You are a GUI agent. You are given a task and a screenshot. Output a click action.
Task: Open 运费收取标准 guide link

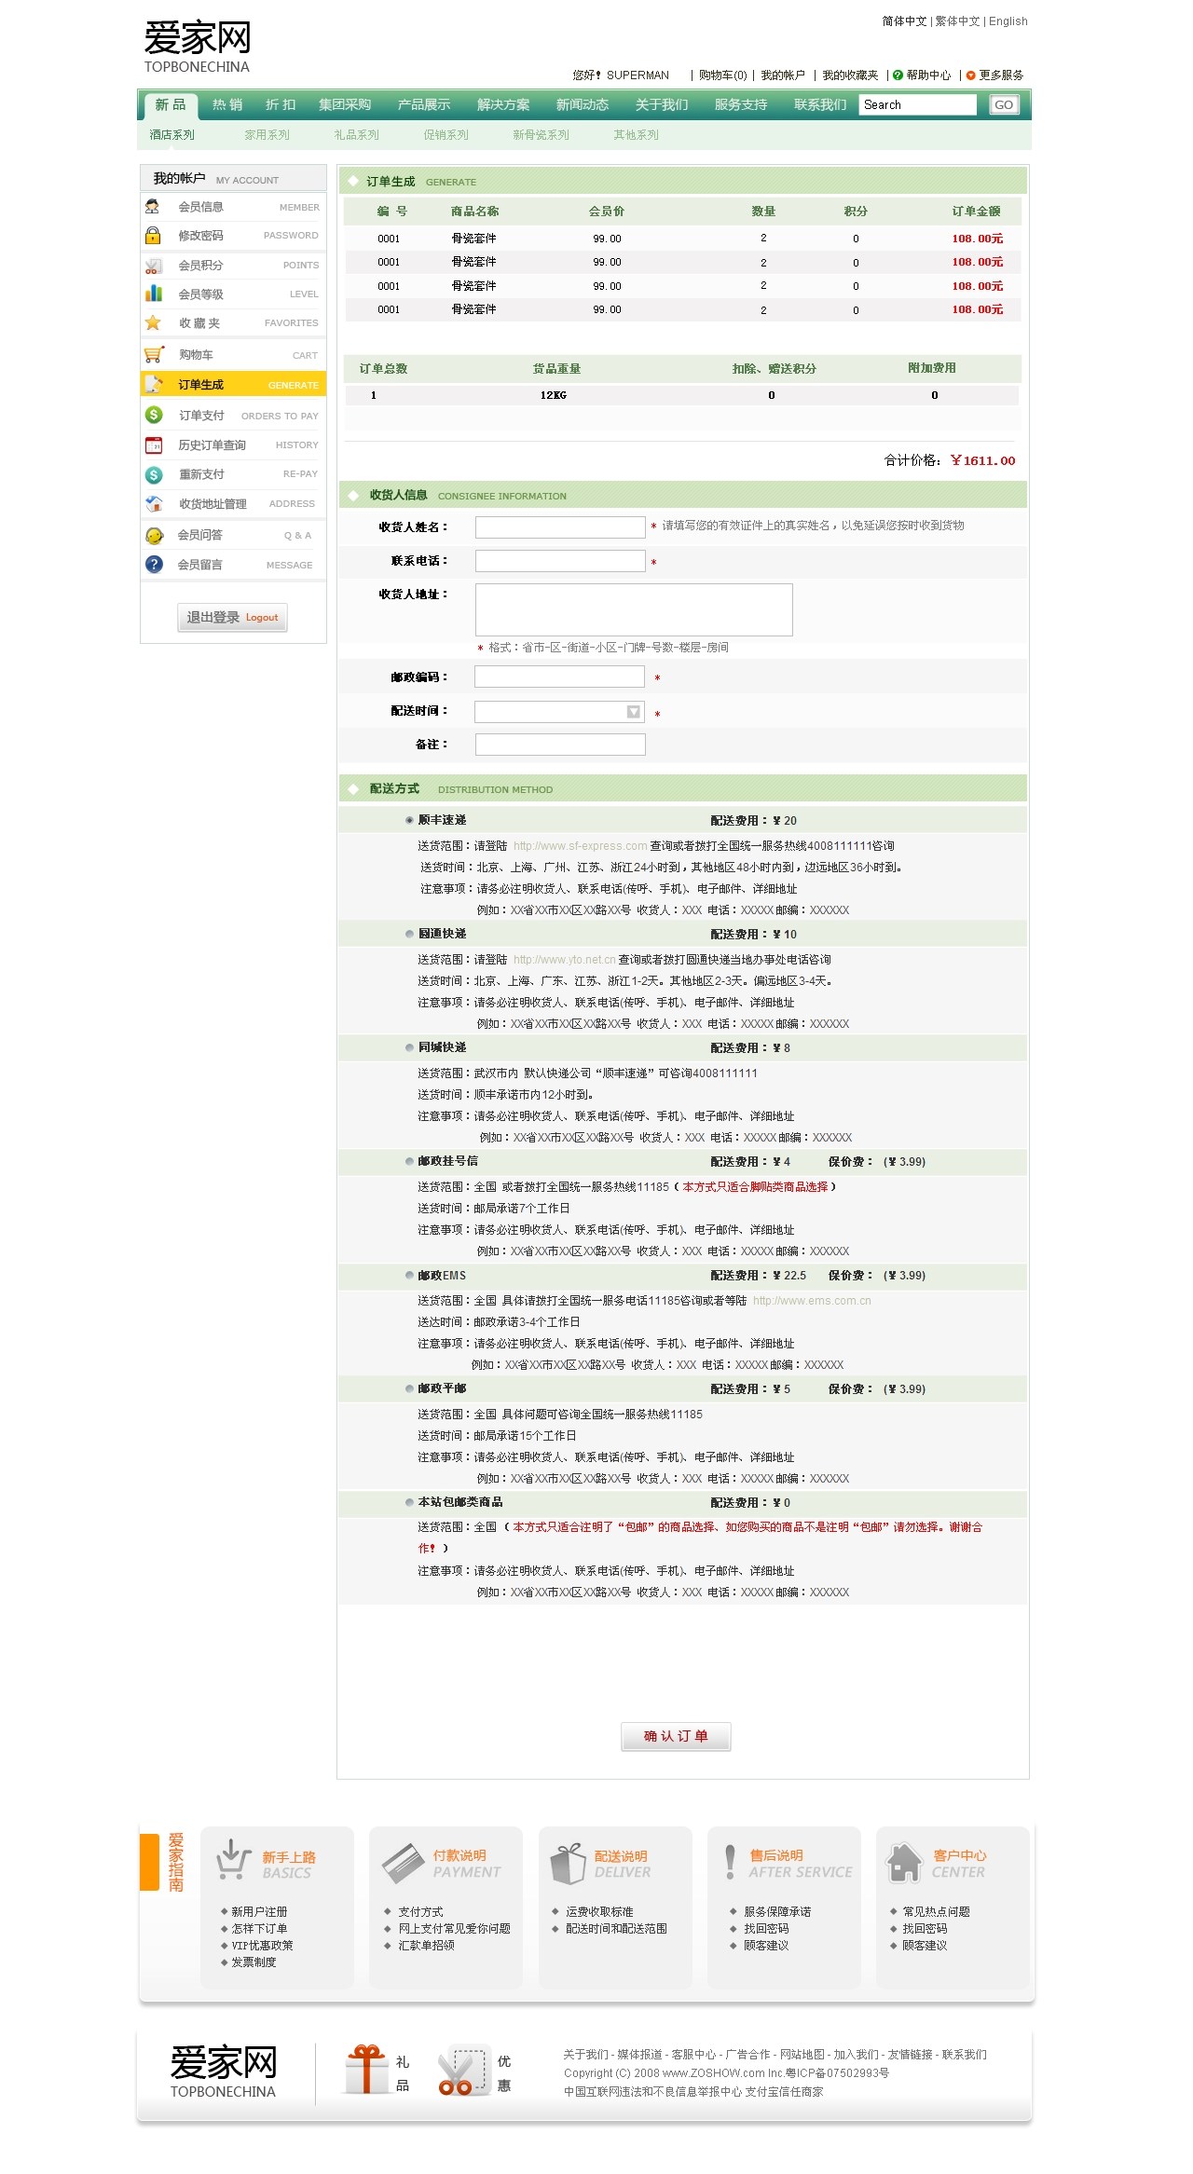(x=599, y=1912)
